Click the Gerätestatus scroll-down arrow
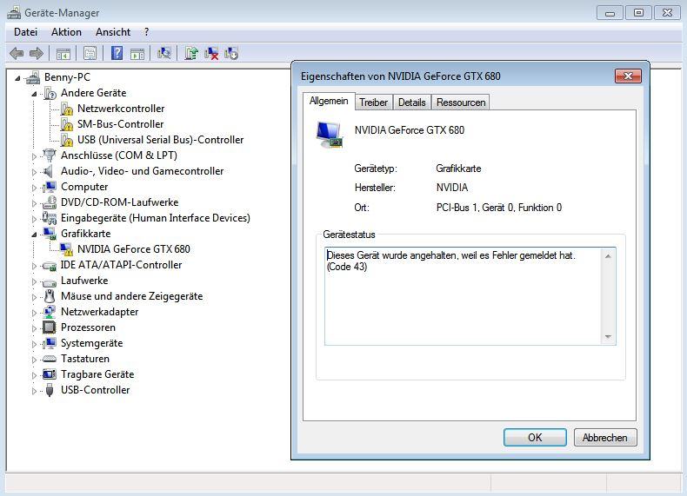Viewport: 687px width, 496px height. click(608, 337)
